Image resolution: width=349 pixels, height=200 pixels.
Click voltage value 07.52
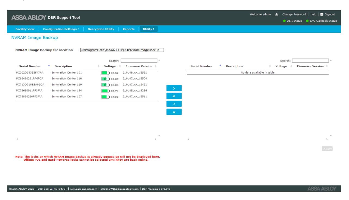pyautogui.click(x=115, y=73)
